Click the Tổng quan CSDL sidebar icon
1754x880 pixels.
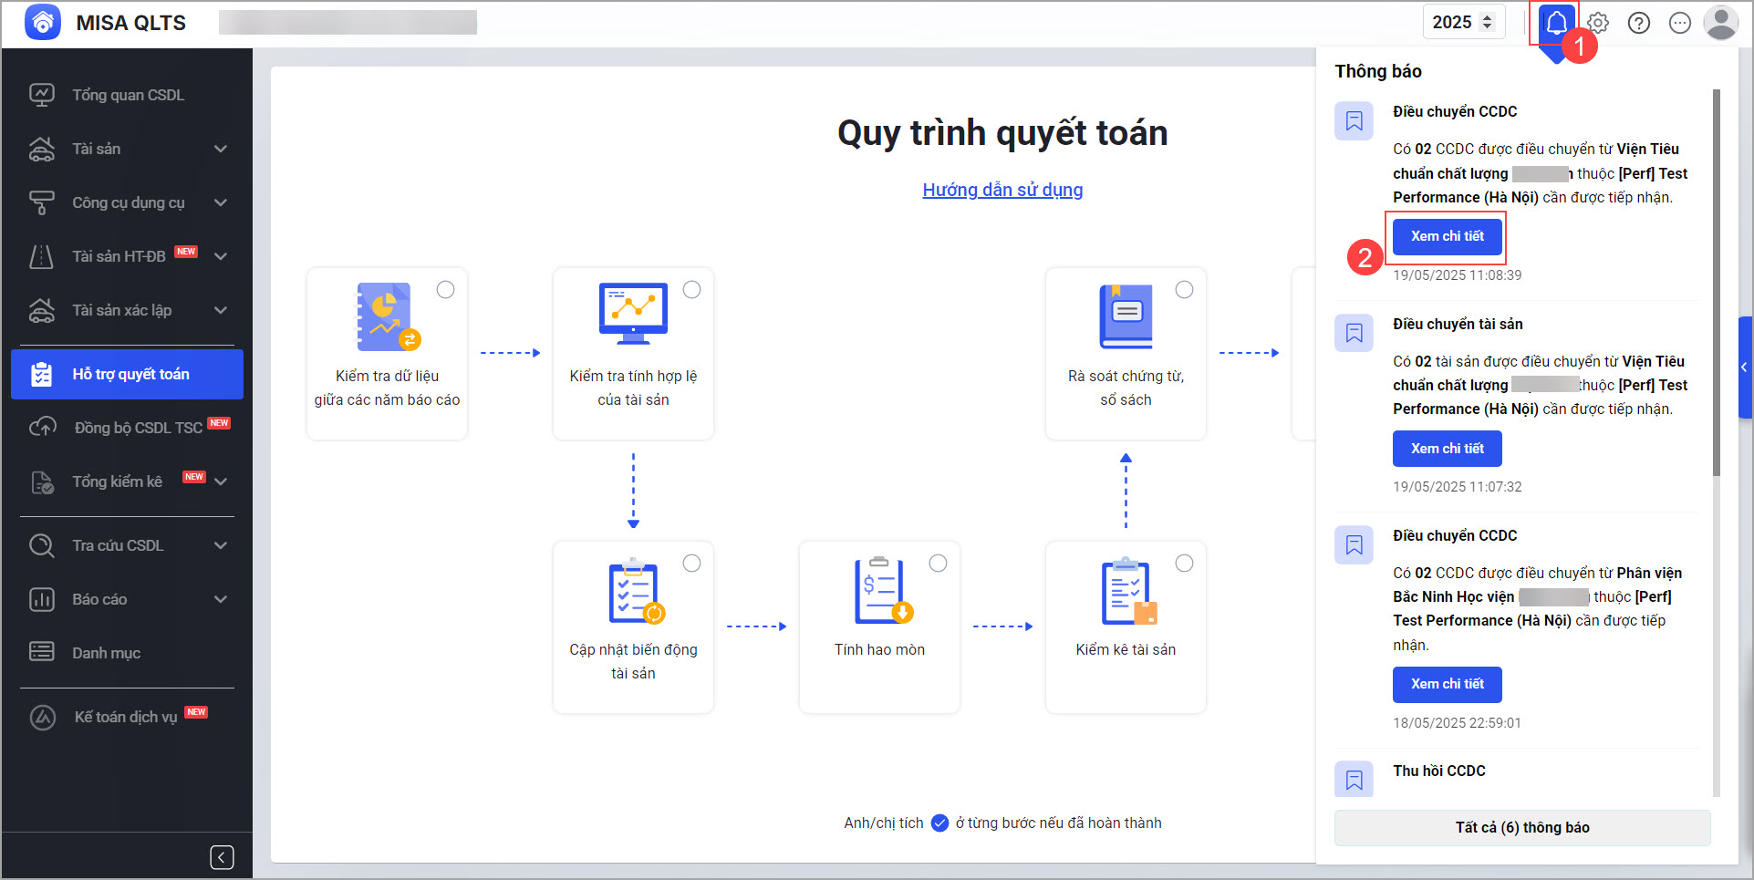click(42, 95)
